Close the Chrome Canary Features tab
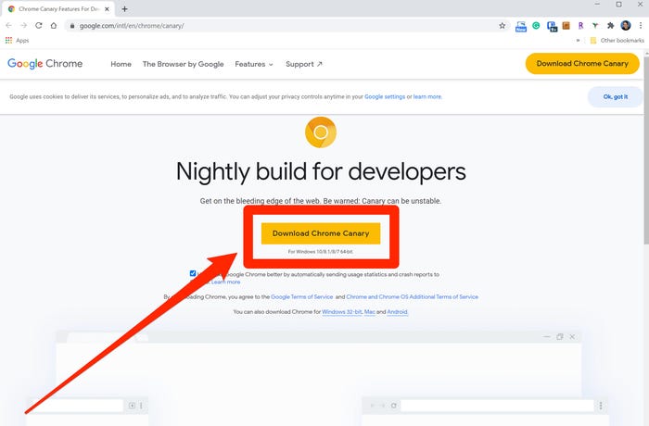649x426 pixels. (x=107, y=8)
